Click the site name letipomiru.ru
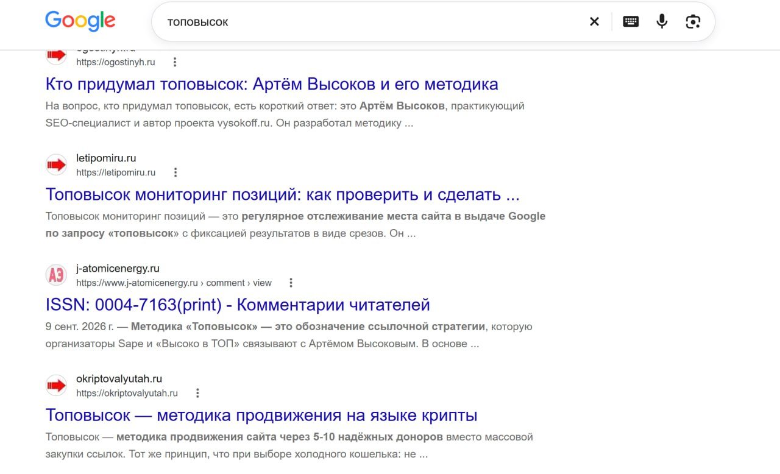Viewport: 780px width, 474px height. coord(106,158)
